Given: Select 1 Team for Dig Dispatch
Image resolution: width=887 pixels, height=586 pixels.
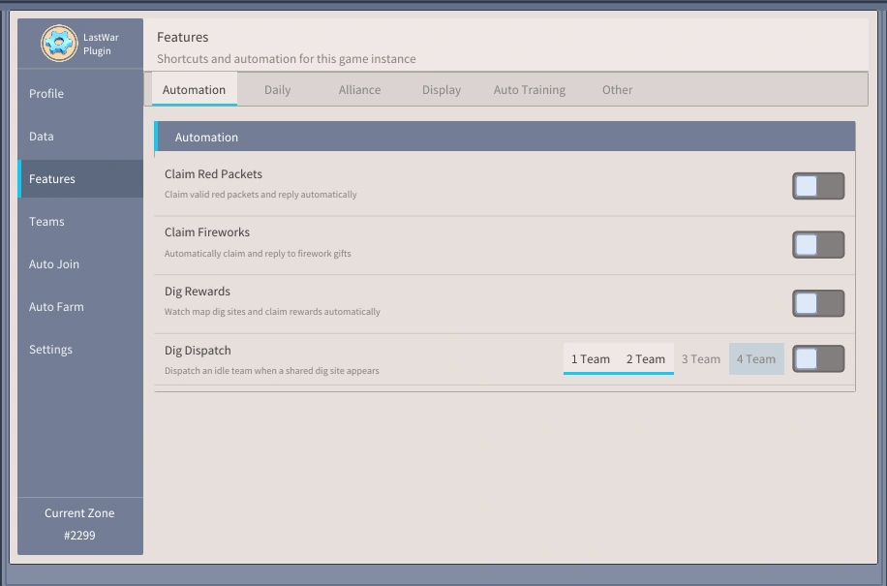Looking at the screenshot, I should [x=591, y=358].
